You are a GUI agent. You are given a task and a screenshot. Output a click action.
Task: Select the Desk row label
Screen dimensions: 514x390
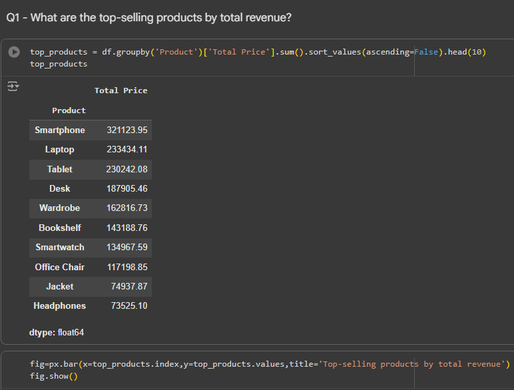coord(60,189)
